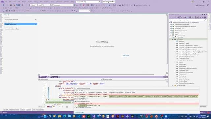Open Application Insights toolbar item
This screenshot has height=119, width=211.
[x=141, y=5]
